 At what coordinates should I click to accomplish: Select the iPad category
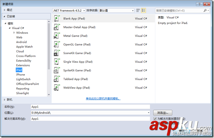(19, 70)
